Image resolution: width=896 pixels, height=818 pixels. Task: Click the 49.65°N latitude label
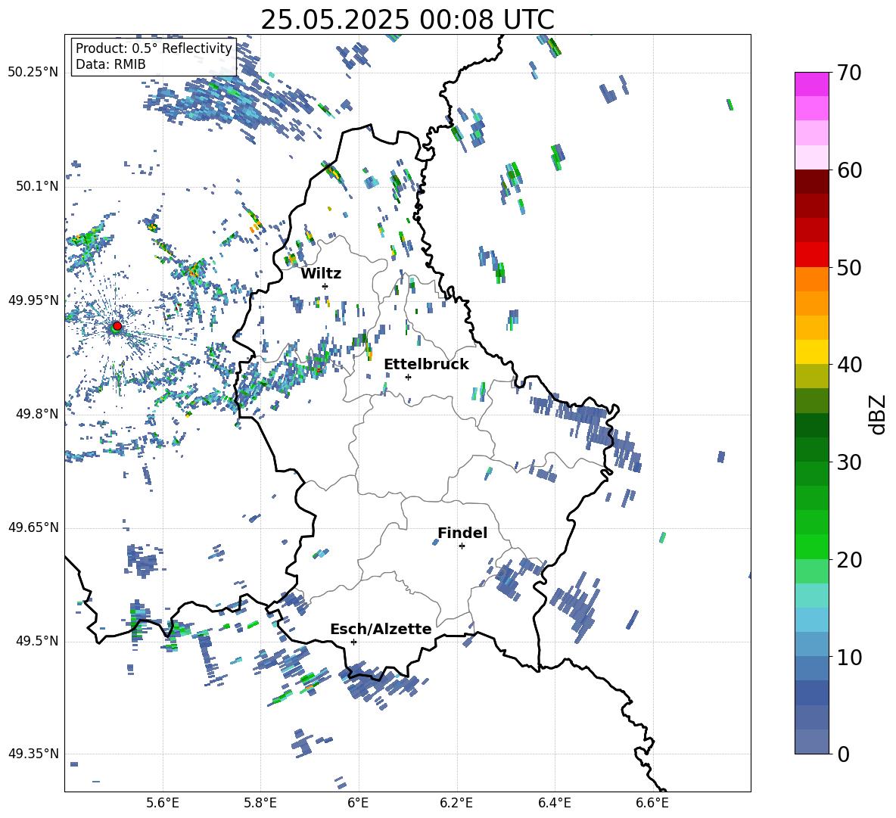(x=33, y=527)
